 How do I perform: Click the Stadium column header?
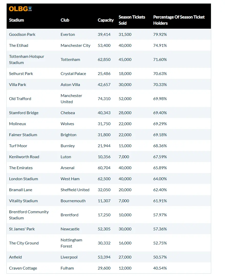[16, 20]
